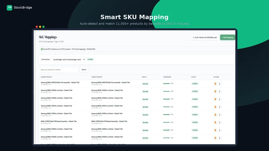Delete the BN82-01320A Lcd Panel mapping
This screenshot has height=151, width=269.
click(220, 91)
